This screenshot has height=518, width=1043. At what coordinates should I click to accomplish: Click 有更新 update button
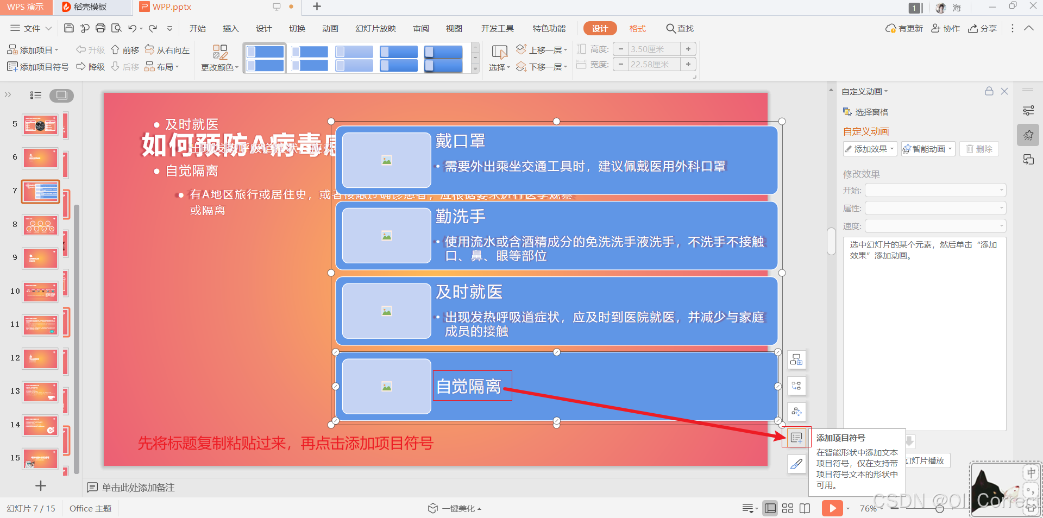pos(904,28)
